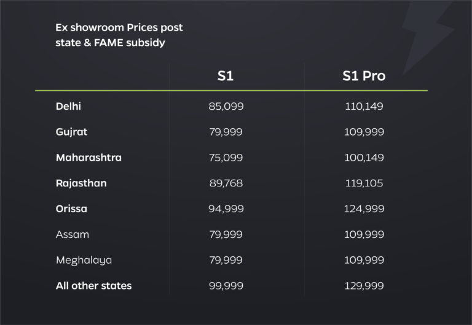Click the Delhi row label
472x325 pixels.
(x=68, y=106)
